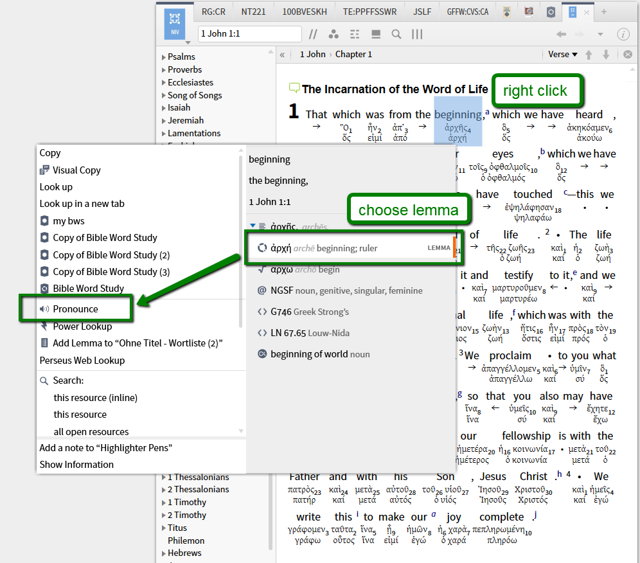
Task: Click morphology @ icon for NGSF
Action: (262, 290)
